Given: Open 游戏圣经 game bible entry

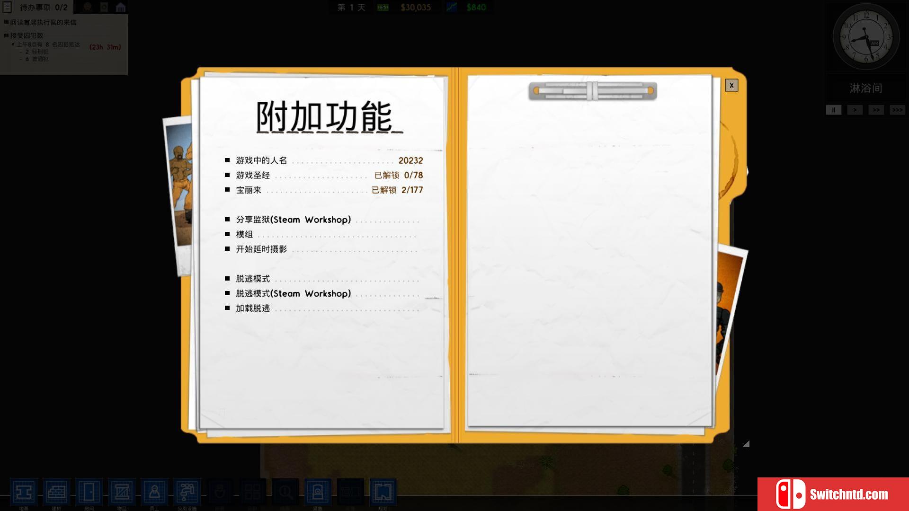Looking at the screenshot, I should pos(253,175).
